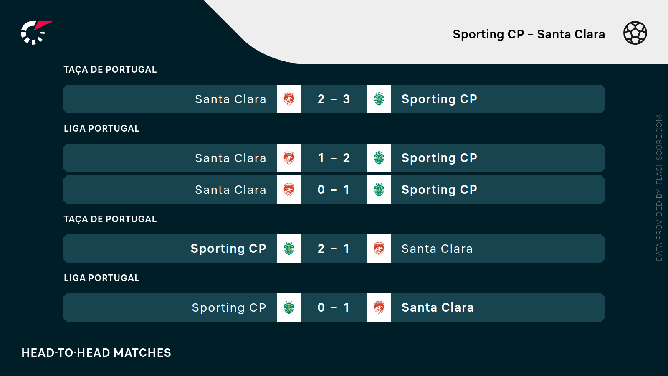Click Sporting CP crest in Sporting's 0-1 home loss
This screenshot has width=668, height=376.
pos(289,307)
